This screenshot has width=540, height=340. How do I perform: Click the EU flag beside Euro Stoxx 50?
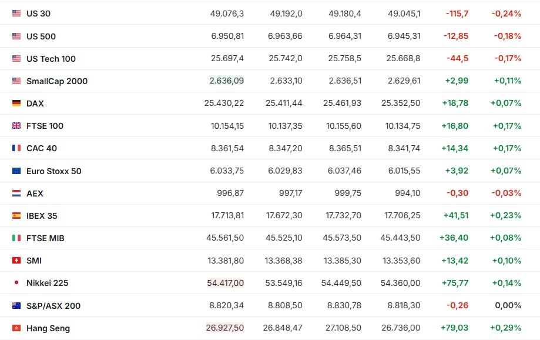point(16,171)
